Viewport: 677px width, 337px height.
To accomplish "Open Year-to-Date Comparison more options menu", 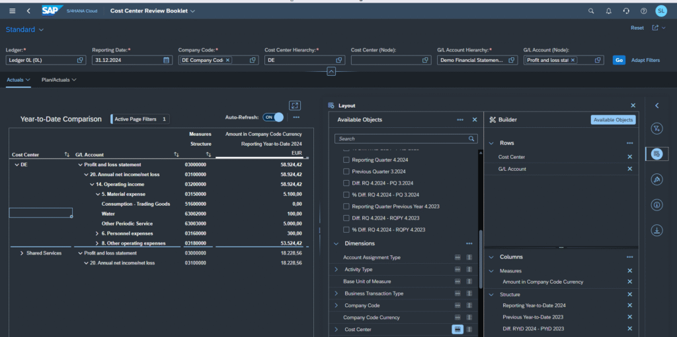I will 296,117.
